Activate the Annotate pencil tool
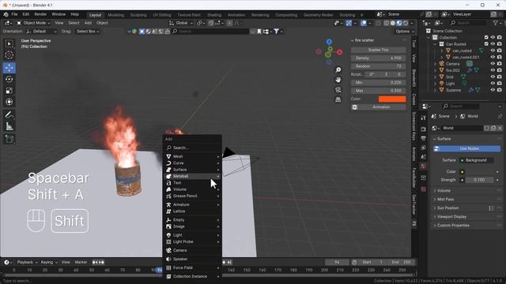This screenshot has height=284, width=506. click(x=9, y=115)
